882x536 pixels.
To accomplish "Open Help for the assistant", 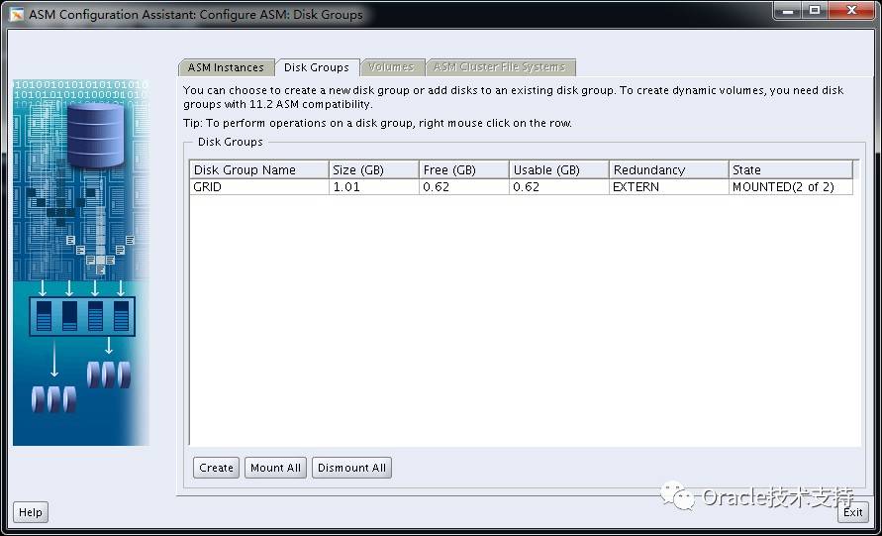I will [x=31, y=512].
